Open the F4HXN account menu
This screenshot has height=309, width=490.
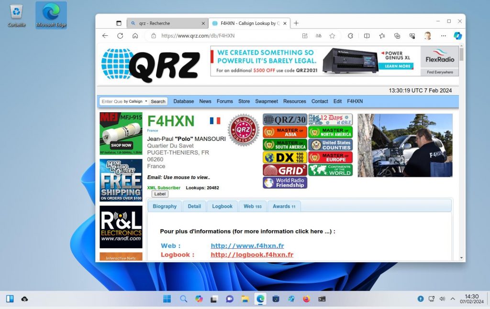point(355,101)
